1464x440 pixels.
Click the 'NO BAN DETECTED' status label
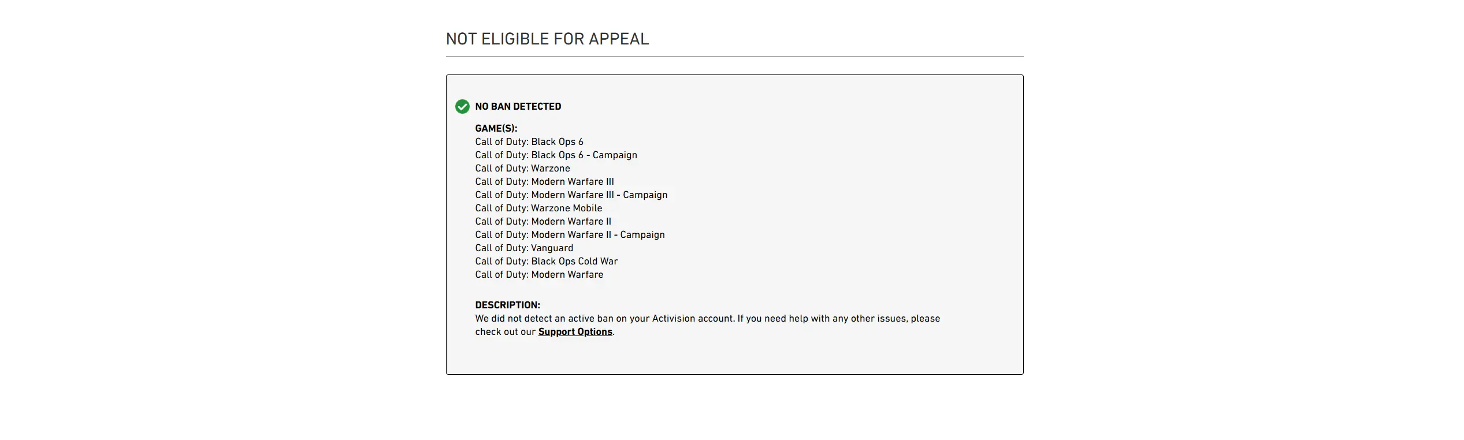pyautogui.click(x=518, y=107)
